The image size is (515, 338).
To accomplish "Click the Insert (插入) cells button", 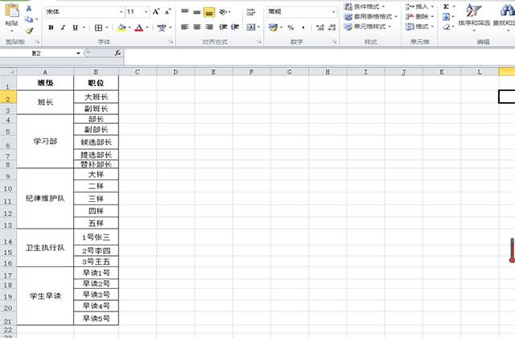I will click(420, 6).
